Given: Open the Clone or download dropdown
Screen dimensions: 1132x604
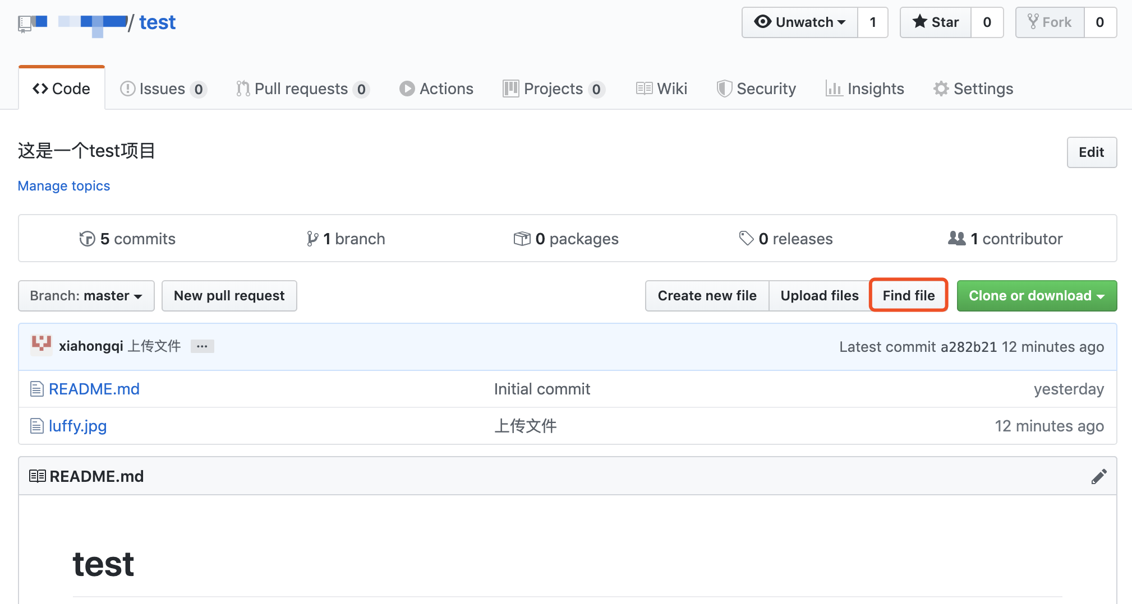Looking at the screenshot, I should pyautogui.click(x=1037, y=296).
